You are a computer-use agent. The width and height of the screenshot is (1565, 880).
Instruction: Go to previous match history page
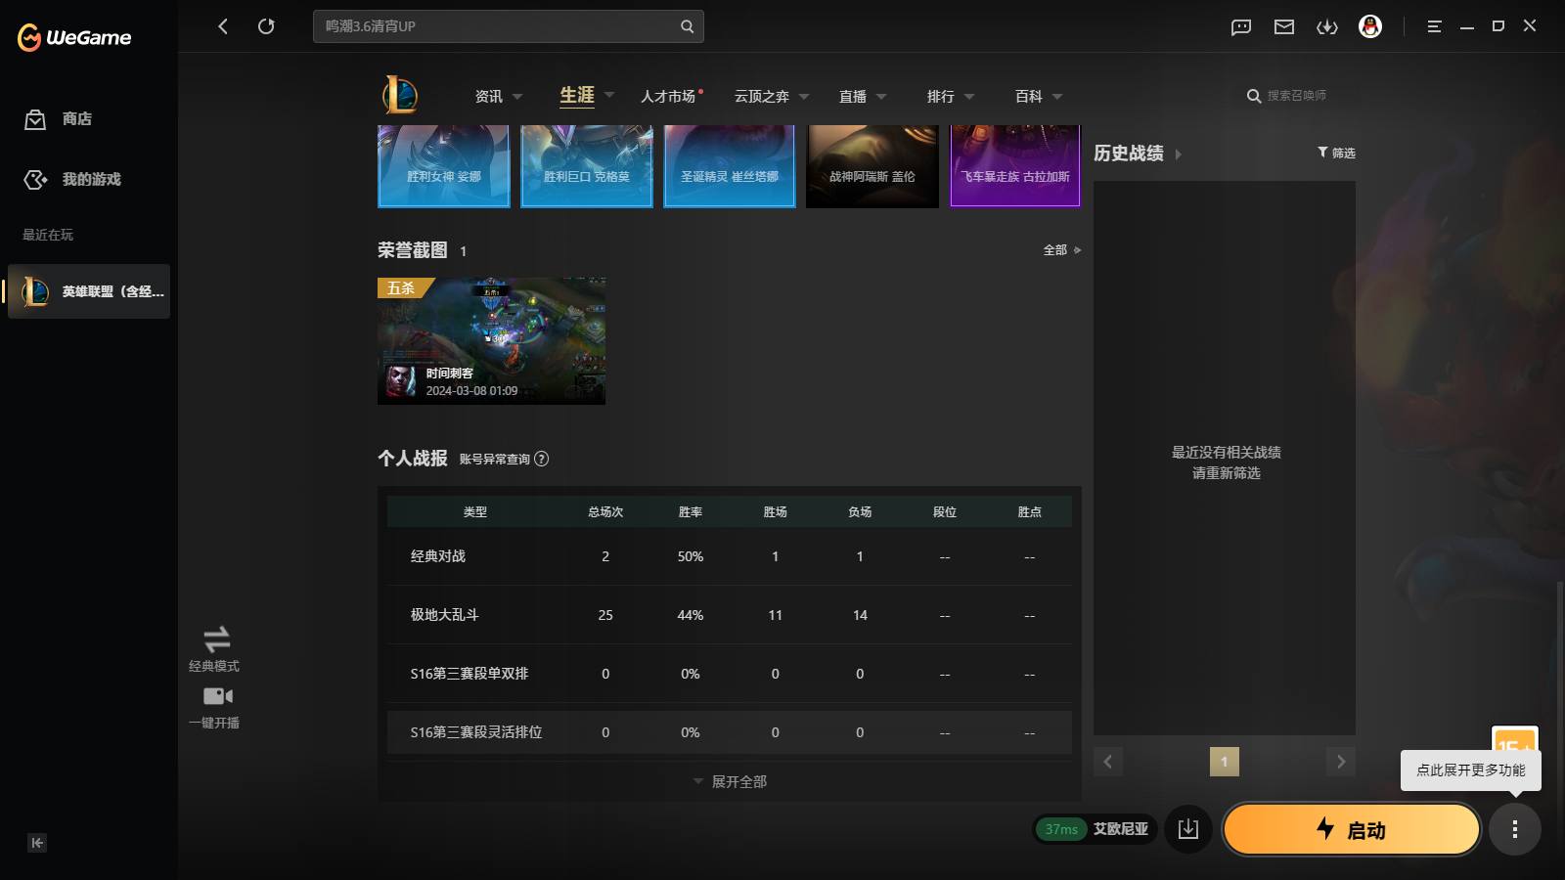[x=1108, y=762]
